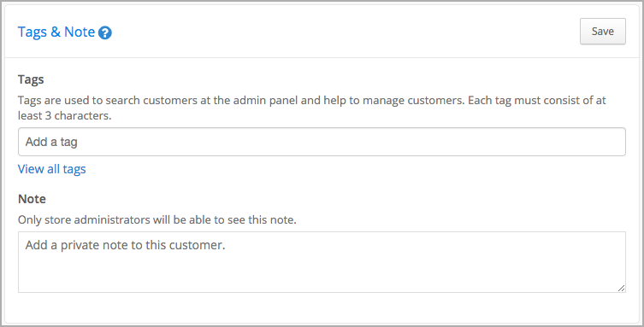The height and width of the screenshot is (327, 644).
Task: Open the help icon beside Tags & Note
Action: click(105, 32)
